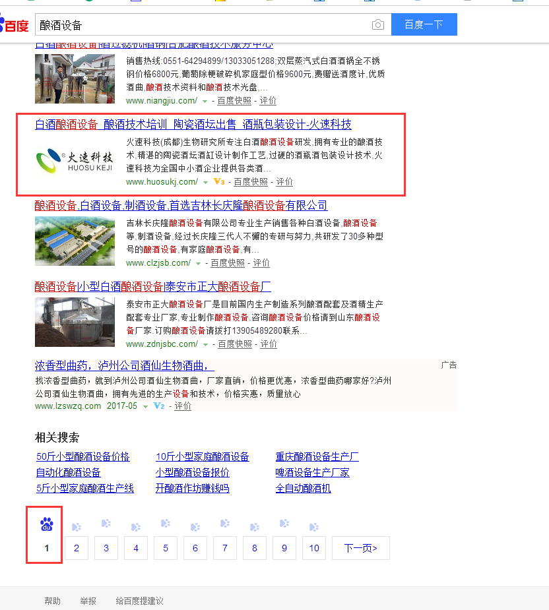Image resolution: width=549 pixels, height=610 pixels.
Task: Open 百度快照 for the clzjsb.com result
Action: click(228, 263)
